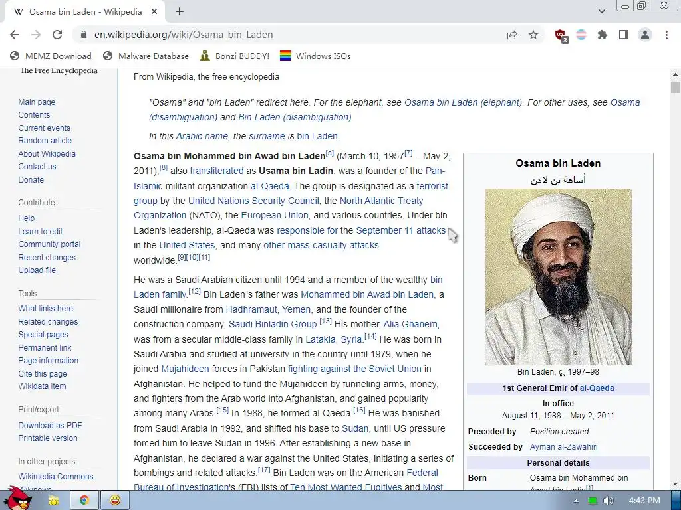Show hidden system tray icons
This screenshot has width=681, height=510.
pos(577,501)
